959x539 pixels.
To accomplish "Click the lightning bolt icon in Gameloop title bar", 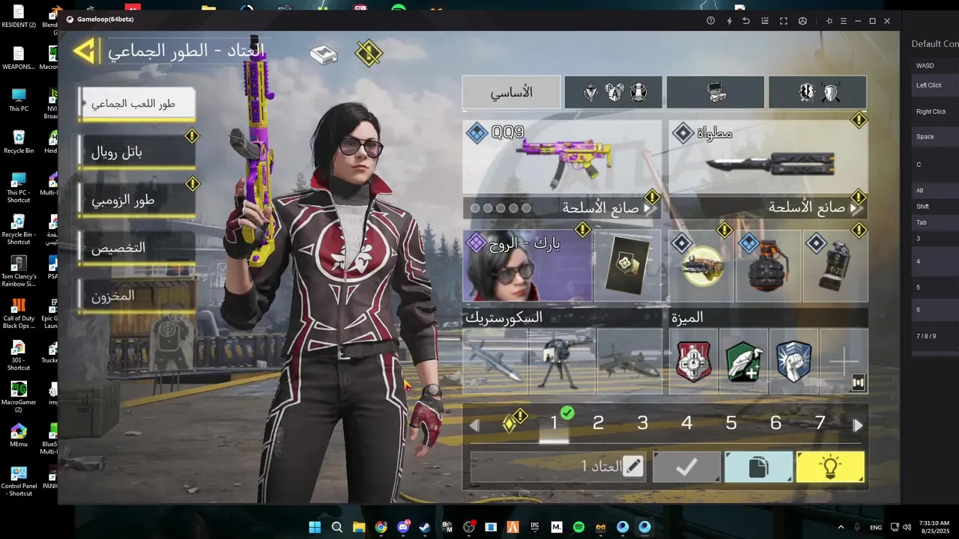I will [x=730, y=21].
